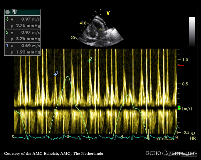Image resolution: width=201 pixels, height=160 pixels.
Task: Select measurement 2 row showing 0.97 m/s
Action: (22, 32)
